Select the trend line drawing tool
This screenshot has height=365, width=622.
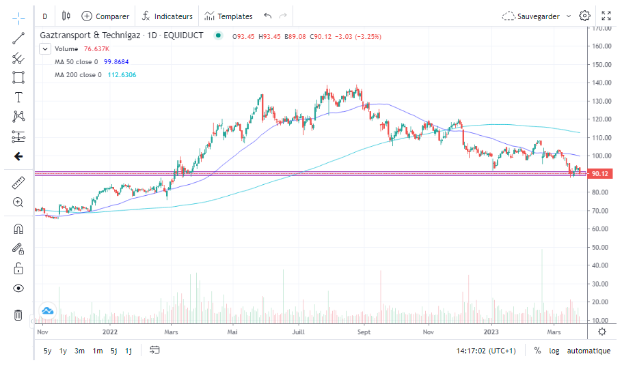point(18,38)
